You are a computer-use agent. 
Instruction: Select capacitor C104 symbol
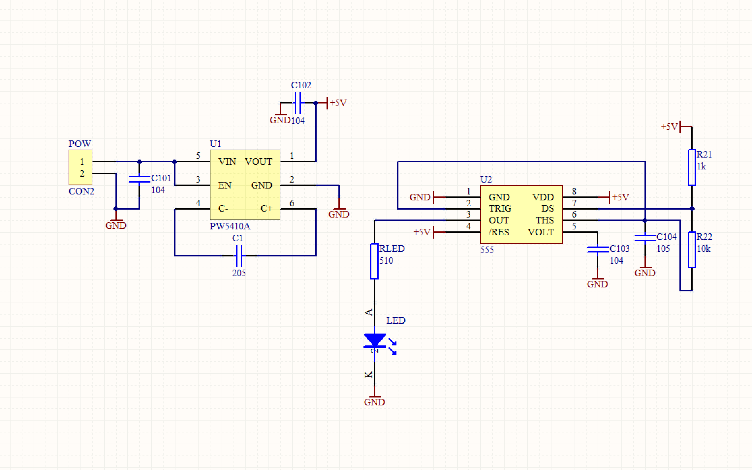click(x=645, y=238)
